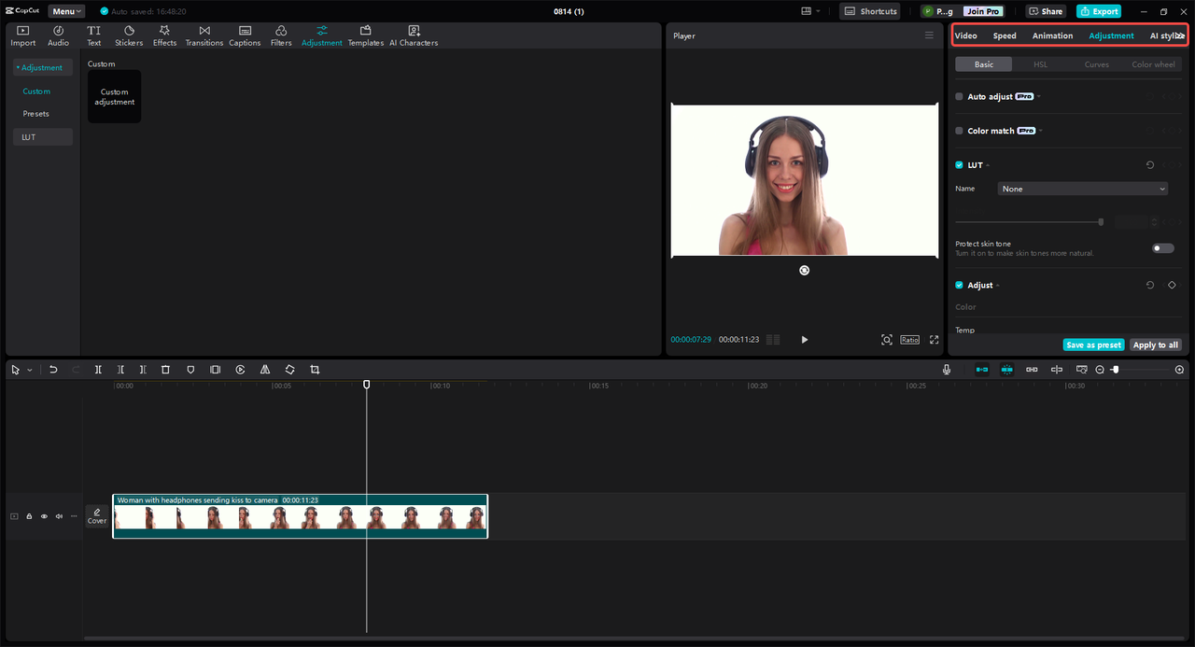1195x647 pixels.
Task: Open video track more options
Action: (x=74, y=516)
